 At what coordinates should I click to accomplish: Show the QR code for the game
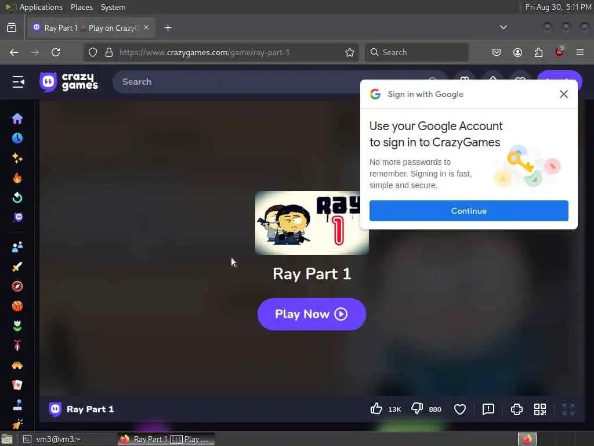(540, 409)
